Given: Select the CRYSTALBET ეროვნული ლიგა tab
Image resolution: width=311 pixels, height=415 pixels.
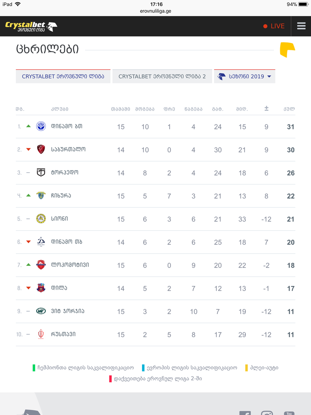Looking at the screenshot, I should tap(63, 76).
